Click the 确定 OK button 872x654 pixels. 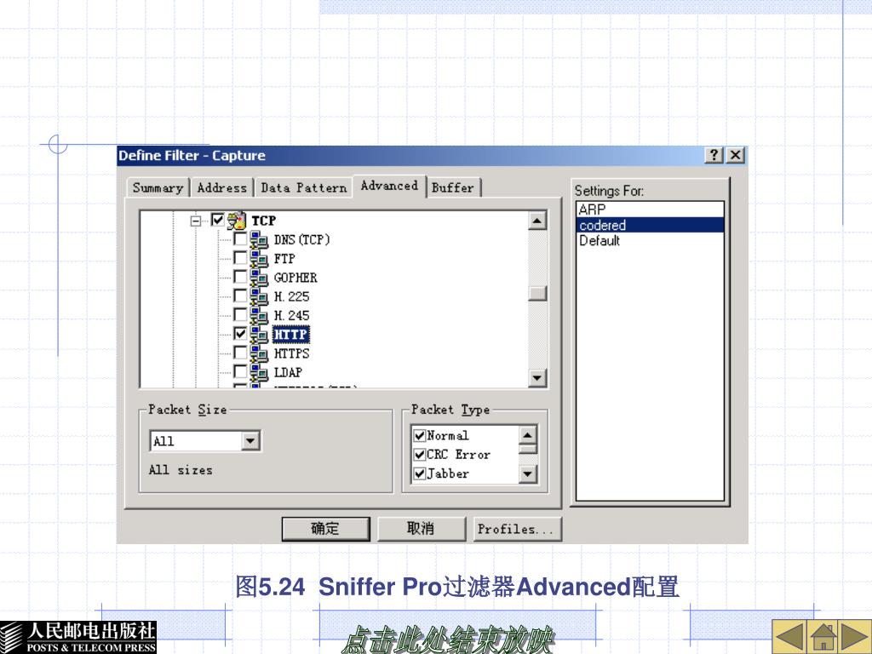326,529
